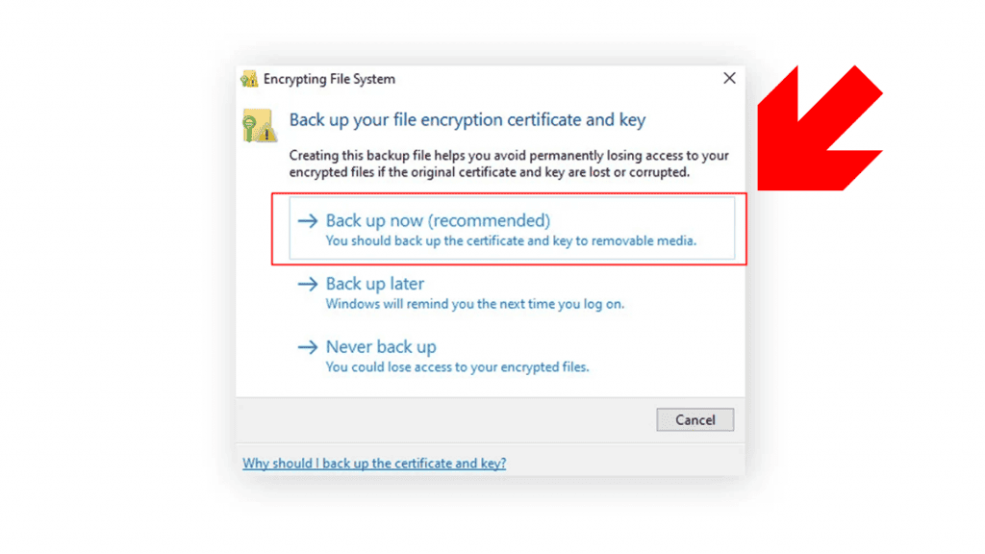Screen dimensions: 985x554
Task: Click empty title bar space left of close button
Action: click(558, 79)
